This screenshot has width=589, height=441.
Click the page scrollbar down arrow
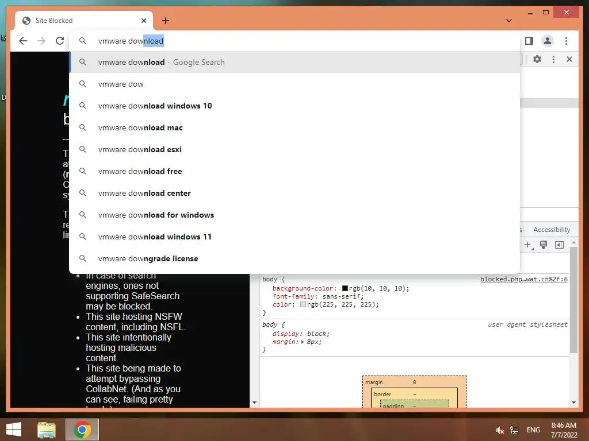[254, 403]
